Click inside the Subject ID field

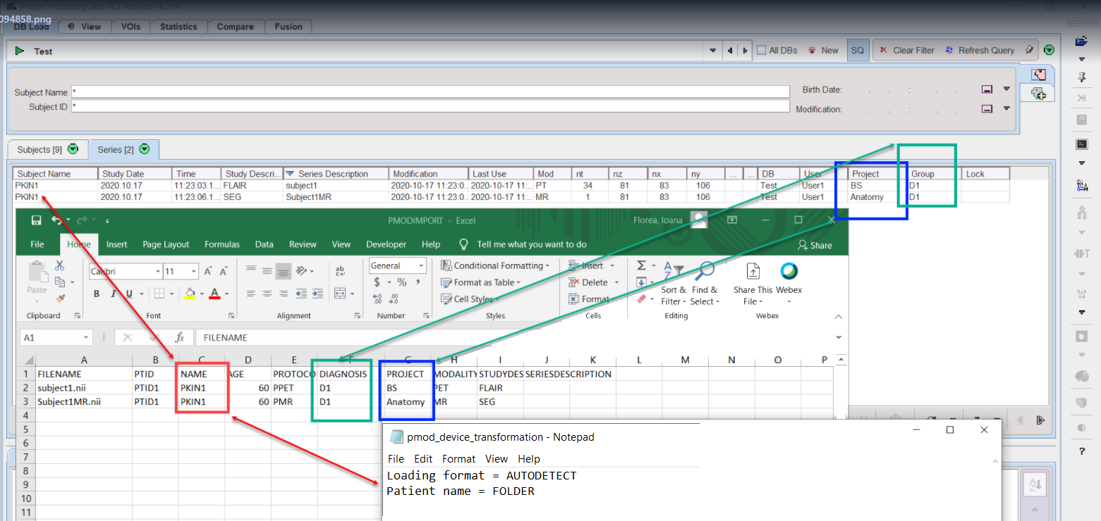point(430,106)
